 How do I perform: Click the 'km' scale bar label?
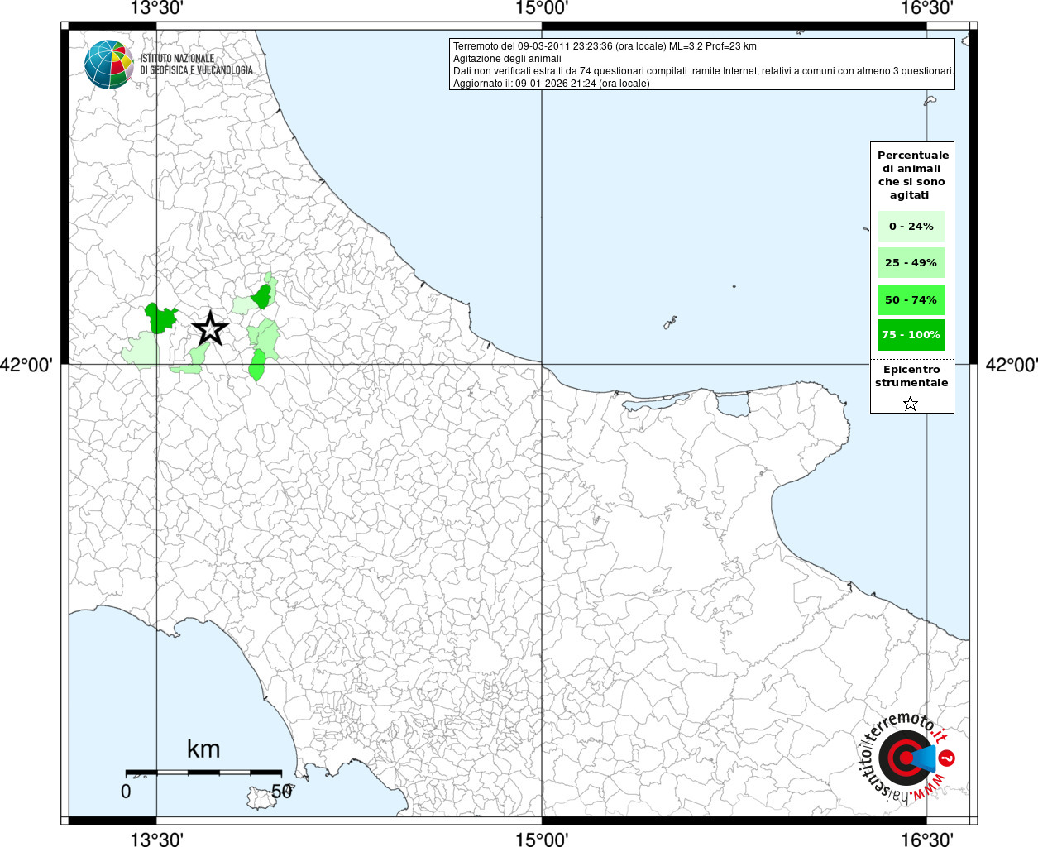203,749
